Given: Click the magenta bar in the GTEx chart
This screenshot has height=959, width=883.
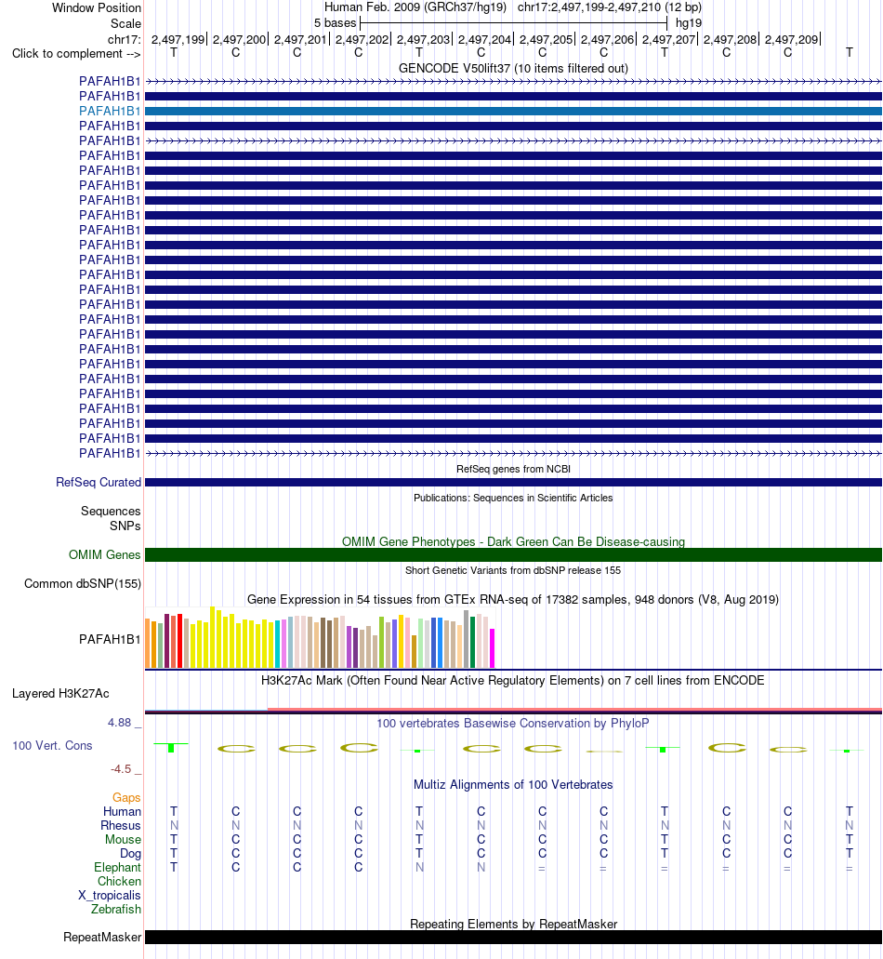Looking at the screenshot, I should click(x=493, y=648).
